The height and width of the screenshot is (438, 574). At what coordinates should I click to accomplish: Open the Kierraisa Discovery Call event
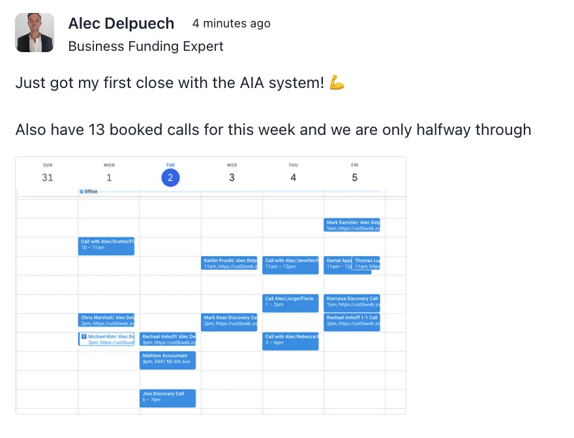coord(352,302)
